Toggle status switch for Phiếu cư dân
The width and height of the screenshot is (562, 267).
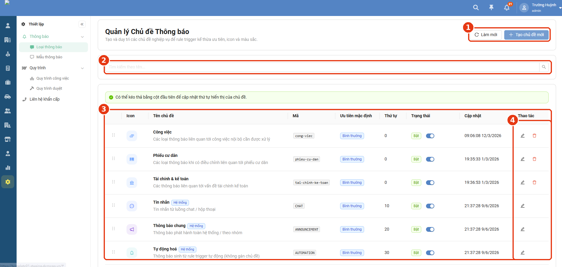430,159
